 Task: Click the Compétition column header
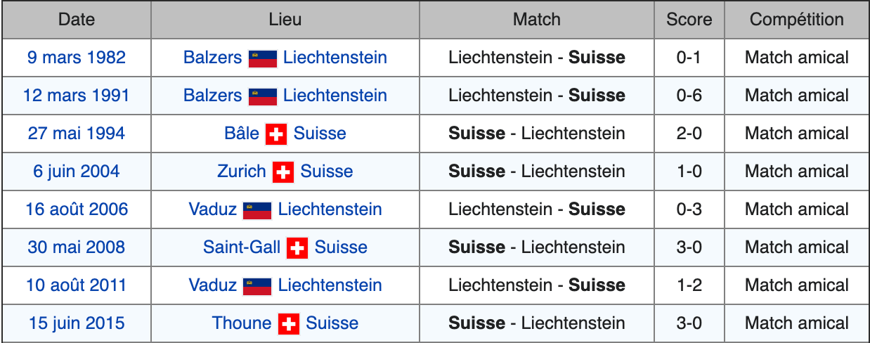click(x=797, y=20)
